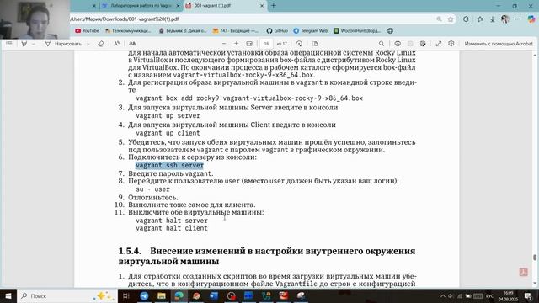The height and width of the screenshot is (303, 539).
Task: Click the 1.5.4 section heading
Action: pyautogui.click(x=267, y=256)
